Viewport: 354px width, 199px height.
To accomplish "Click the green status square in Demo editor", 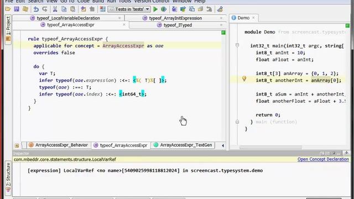I will (x=347, y=26).
